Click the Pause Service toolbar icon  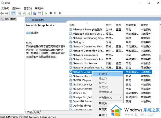[55, 13]
